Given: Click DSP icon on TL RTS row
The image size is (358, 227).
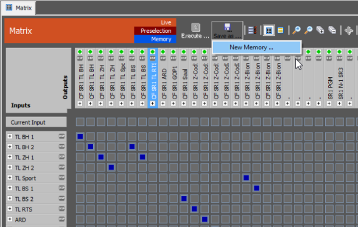Looking at the screenshot, I should (61, 209).
